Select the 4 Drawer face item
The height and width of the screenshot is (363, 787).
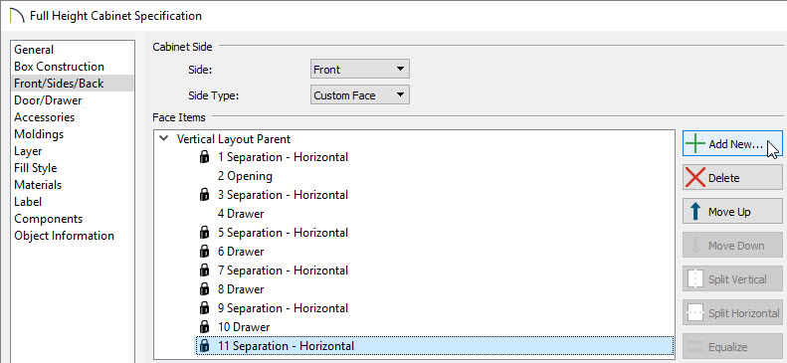(x=241, y=214)
